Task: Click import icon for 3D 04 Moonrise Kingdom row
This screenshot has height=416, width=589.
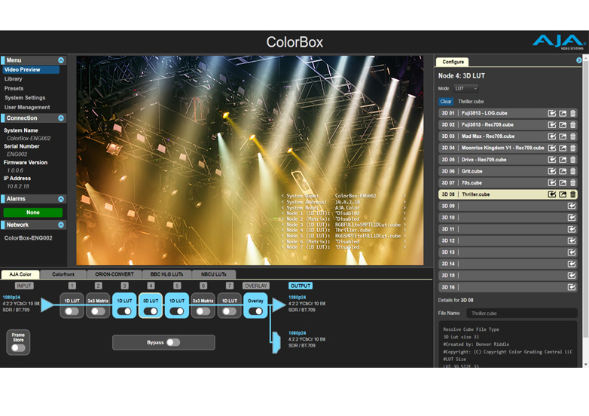Action: (x=552, y=148)
